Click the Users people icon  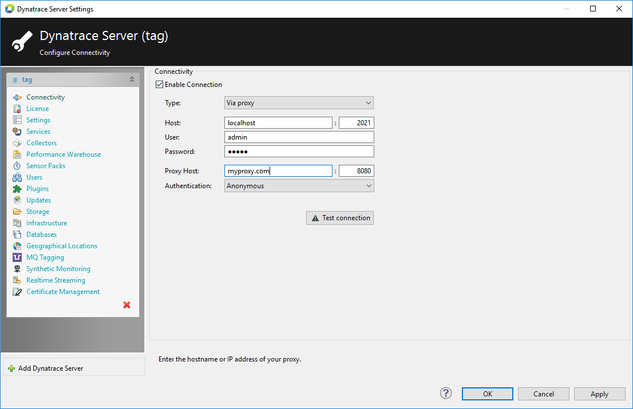(x=17, y=177)
